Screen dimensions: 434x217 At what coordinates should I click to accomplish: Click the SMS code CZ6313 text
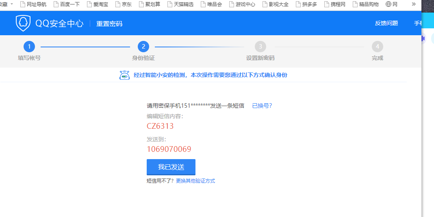pyautogui.click(x=160, y=126)
